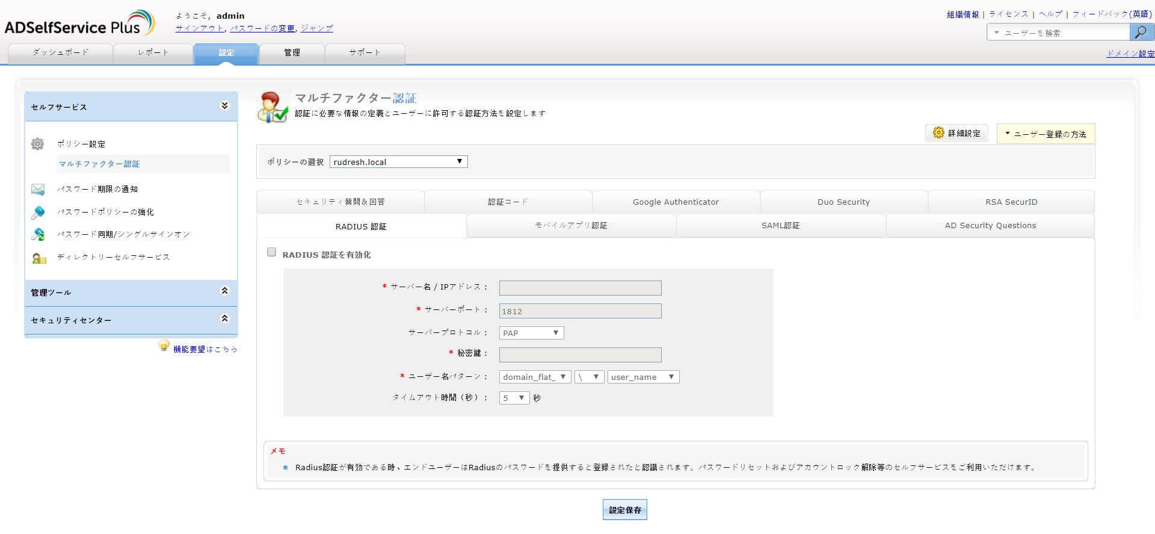Select ディレクトリーセルフサービス in sidebar
Image resolution: width=1155 pixels, height=534 pixels.
point(114,257)
